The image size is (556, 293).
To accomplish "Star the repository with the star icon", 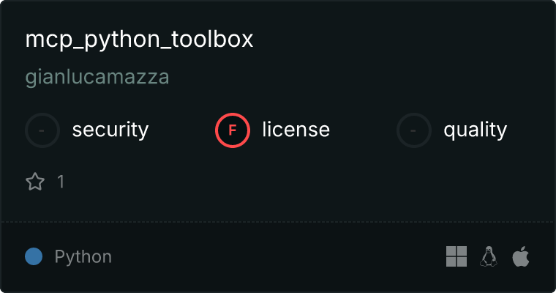I will click(35, 182).
